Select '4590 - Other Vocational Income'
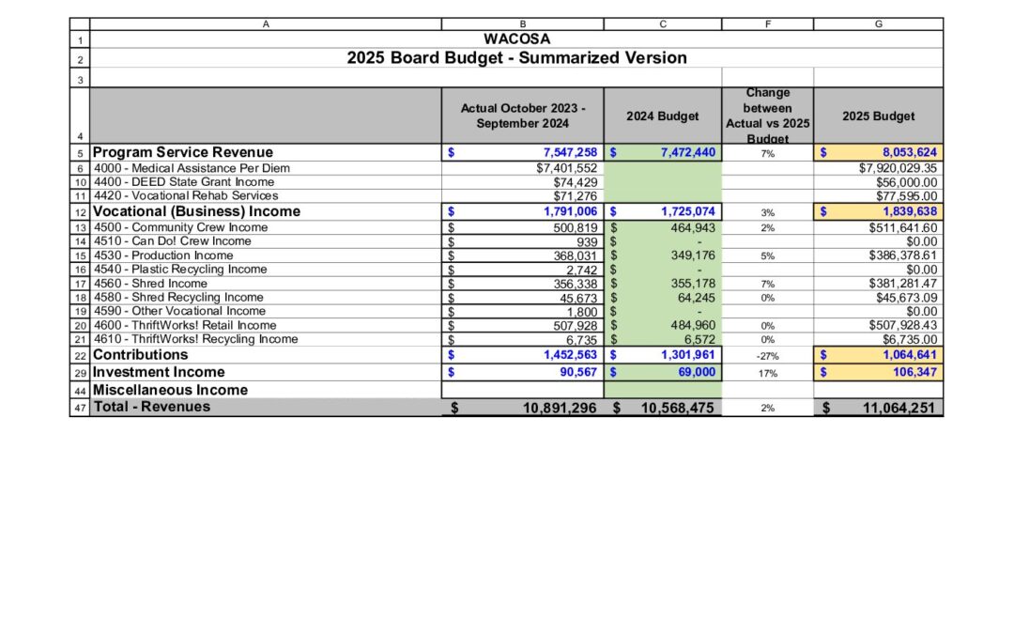This screenshot has height=634, width=1014. tap(179, 311)
